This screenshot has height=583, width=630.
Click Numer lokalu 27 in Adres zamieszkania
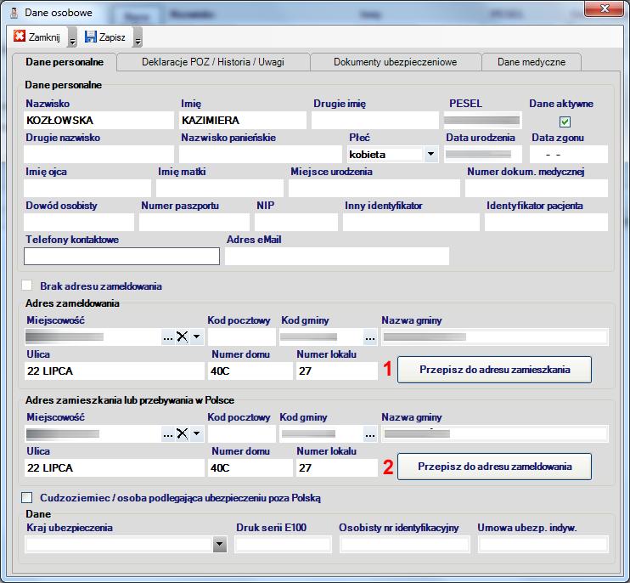pos(337,467)
